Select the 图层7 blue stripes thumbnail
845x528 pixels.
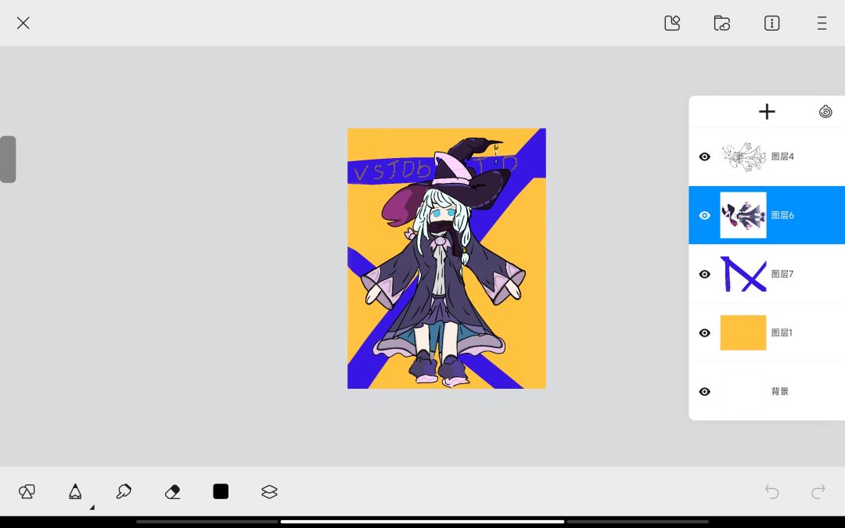[x=743, y=274]
